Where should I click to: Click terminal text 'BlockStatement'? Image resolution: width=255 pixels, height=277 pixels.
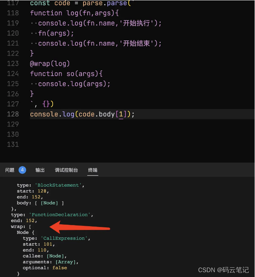coord(58,185)
